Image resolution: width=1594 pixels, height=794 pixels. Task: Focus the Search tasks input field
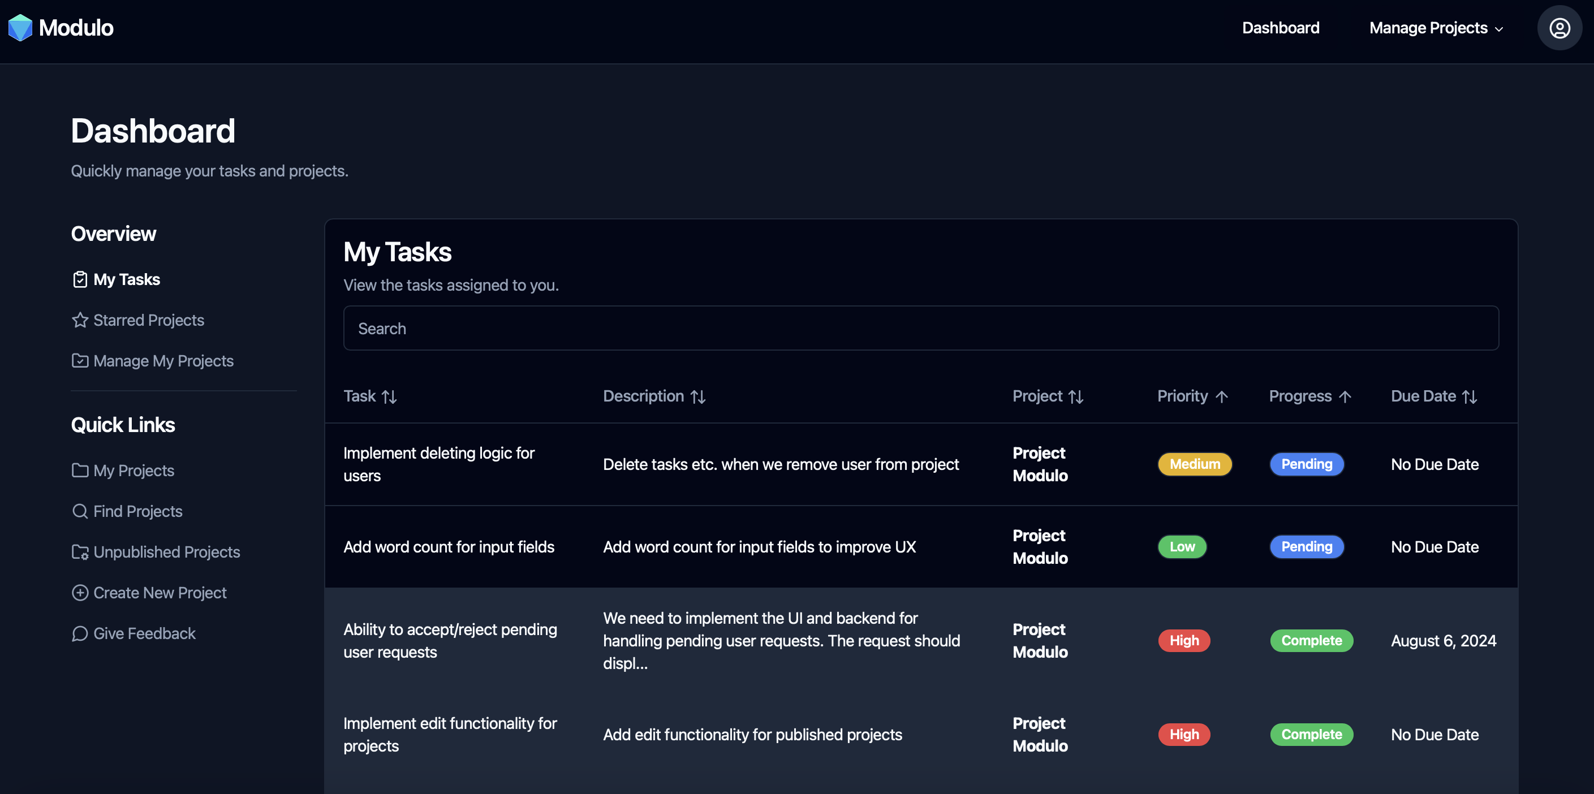point(921,329)
